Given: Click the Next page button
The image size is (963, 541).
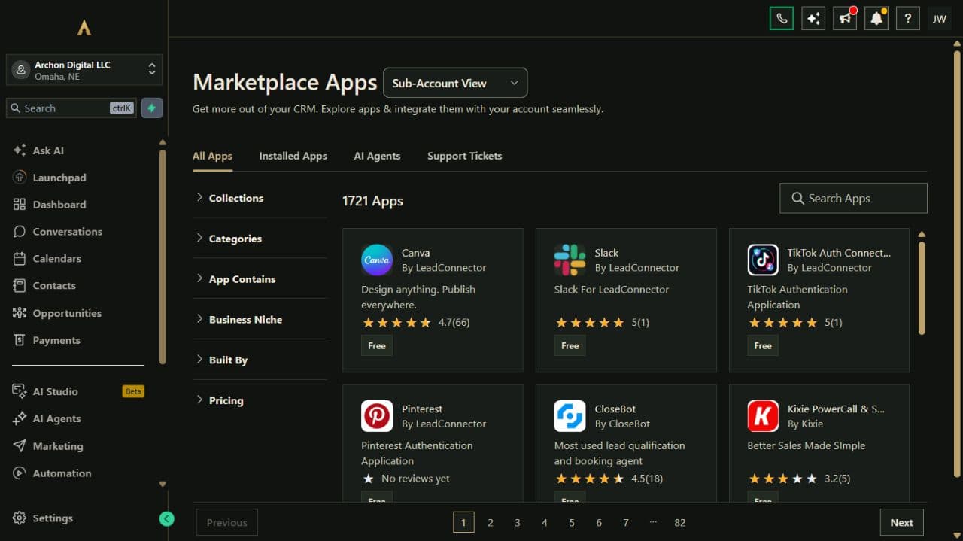Looking at the screenshot, I should (x=901, y=522).
